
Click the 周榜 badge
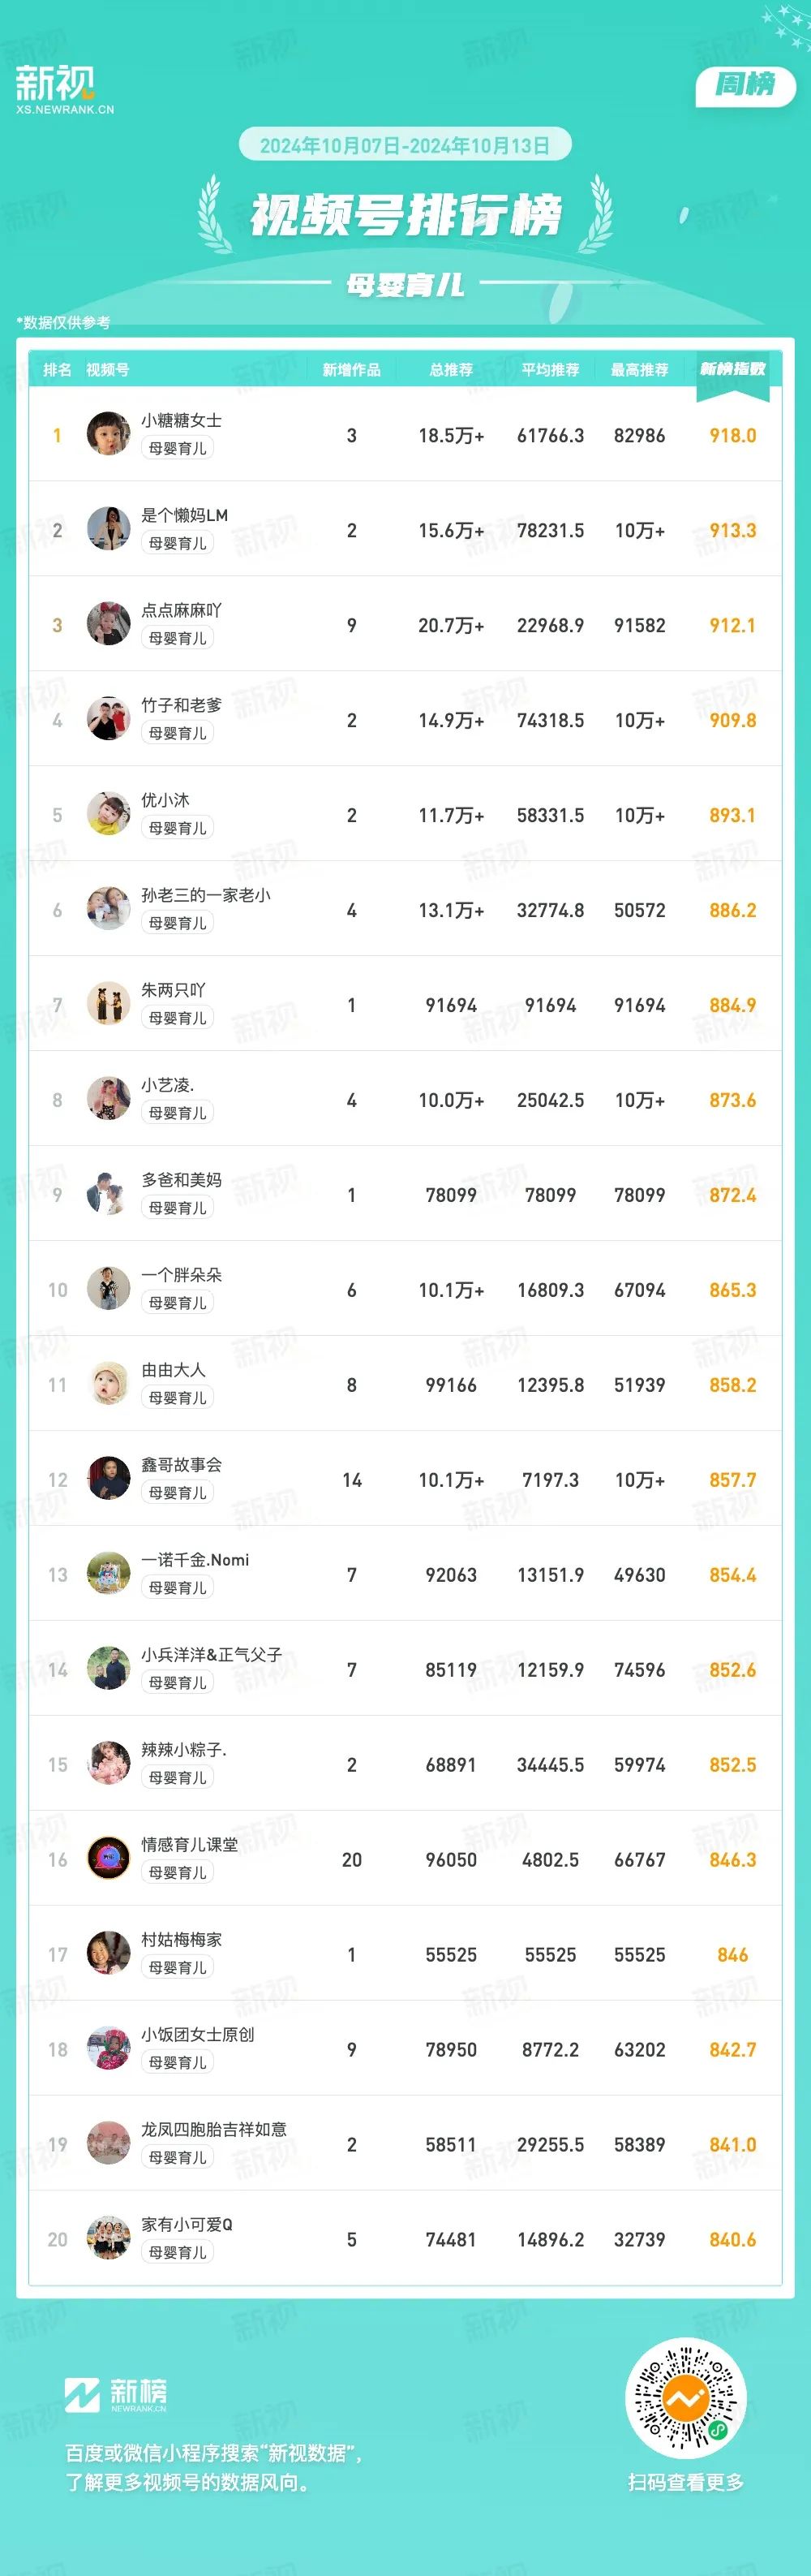point(745,86)
